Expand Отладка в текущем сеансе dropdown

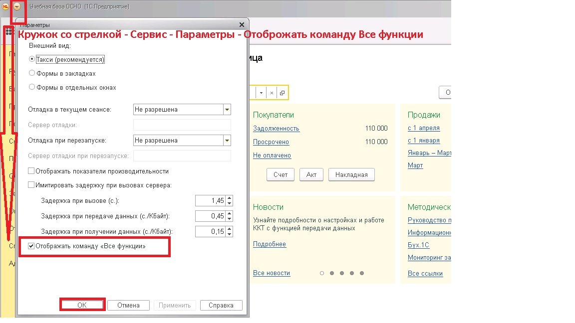227,110
